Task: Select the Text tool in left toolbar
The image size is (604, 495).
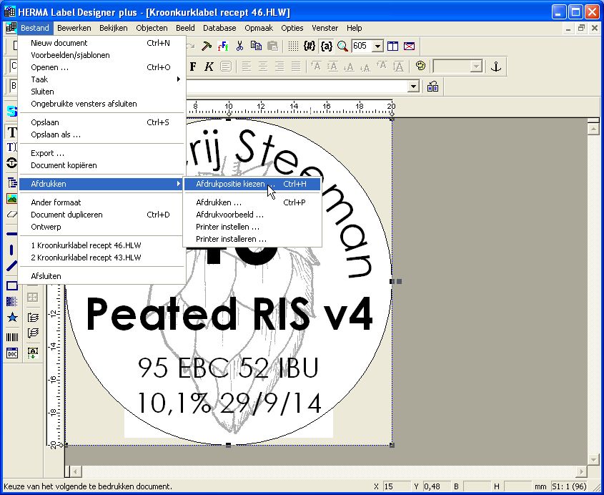Action: point(11,132)
